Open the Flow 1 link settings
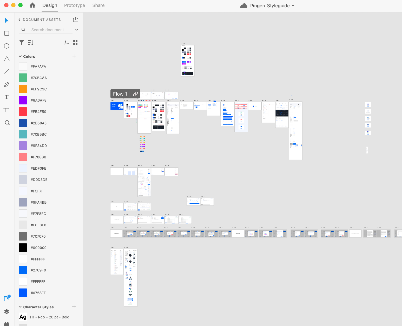Screen dimensions: 402x326 135,94
